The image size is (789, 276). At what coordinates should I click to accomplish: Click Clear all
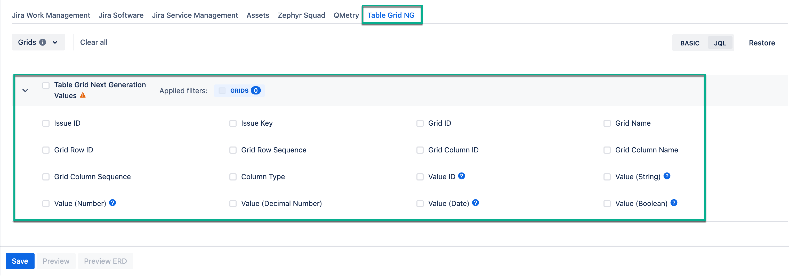(x=94, y=42)
